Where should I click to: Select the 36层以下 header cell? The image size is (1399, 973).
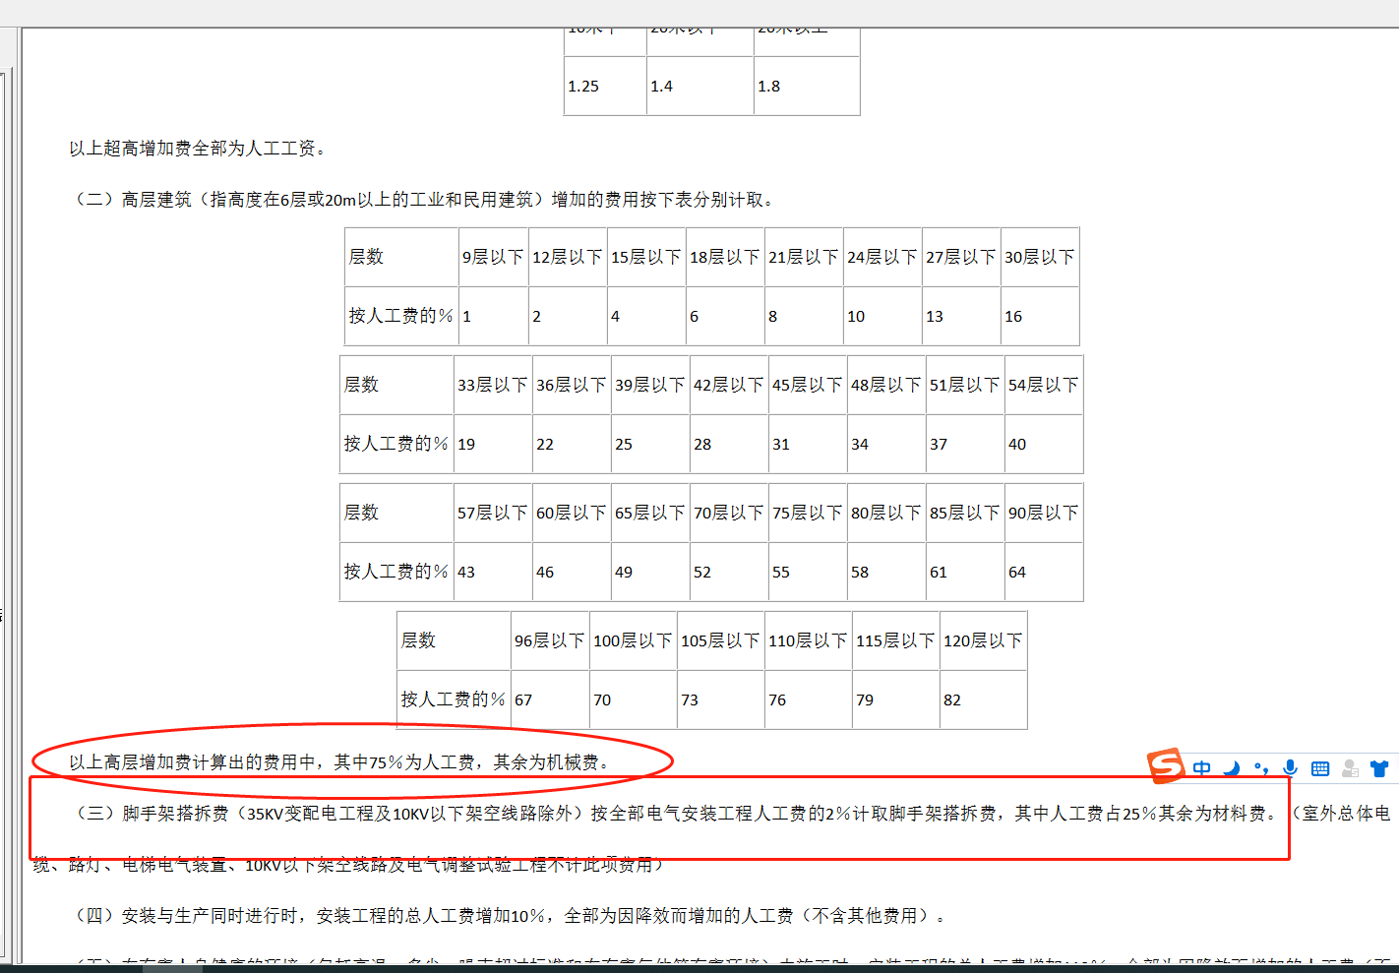pyautogui.click(x=572, y=385)
